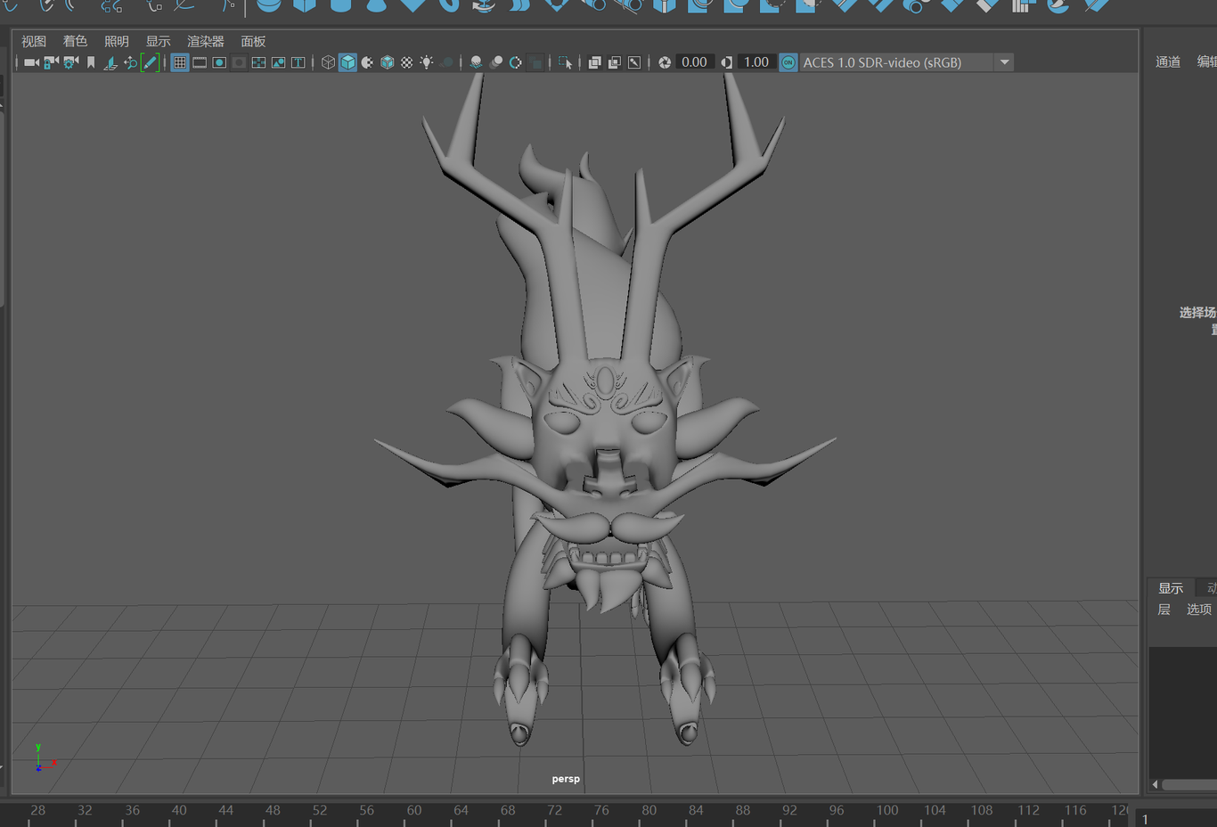Click the Shadows icon
Image resolution: width=1217 pixels, height=827 pixels.
[446, 62]
